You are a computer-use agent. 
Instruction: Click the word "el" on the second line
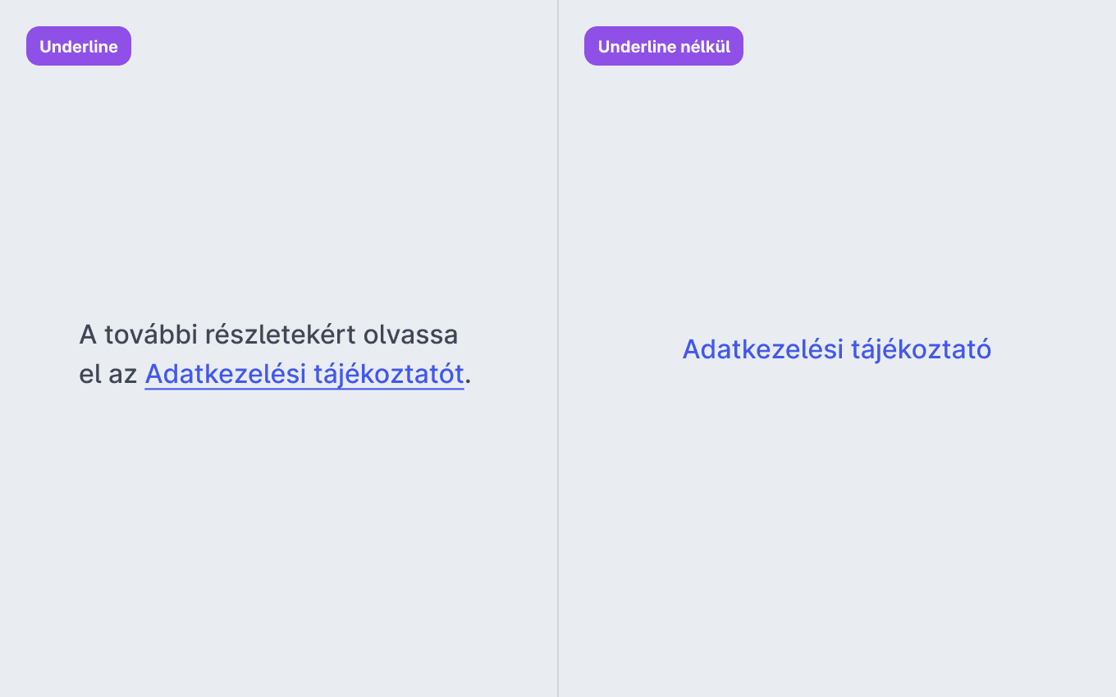click(89, 374)
